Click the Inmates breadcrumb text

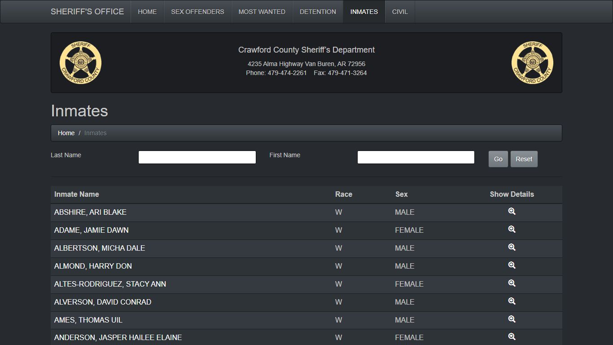click(96, 133)
